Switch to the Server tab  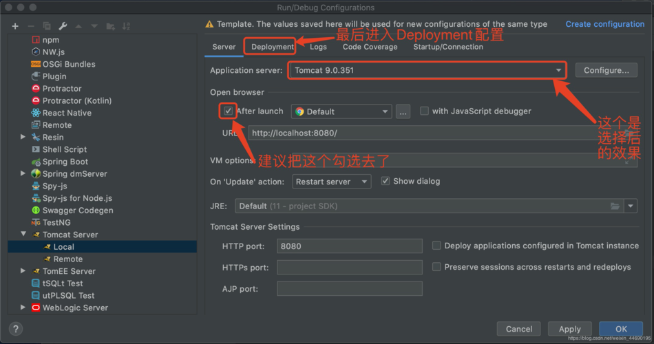[224, 47]
